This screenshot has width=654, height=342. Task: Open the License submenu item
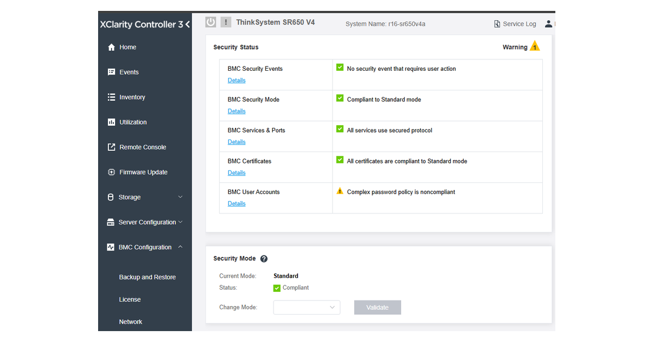[x=130, y=300]
